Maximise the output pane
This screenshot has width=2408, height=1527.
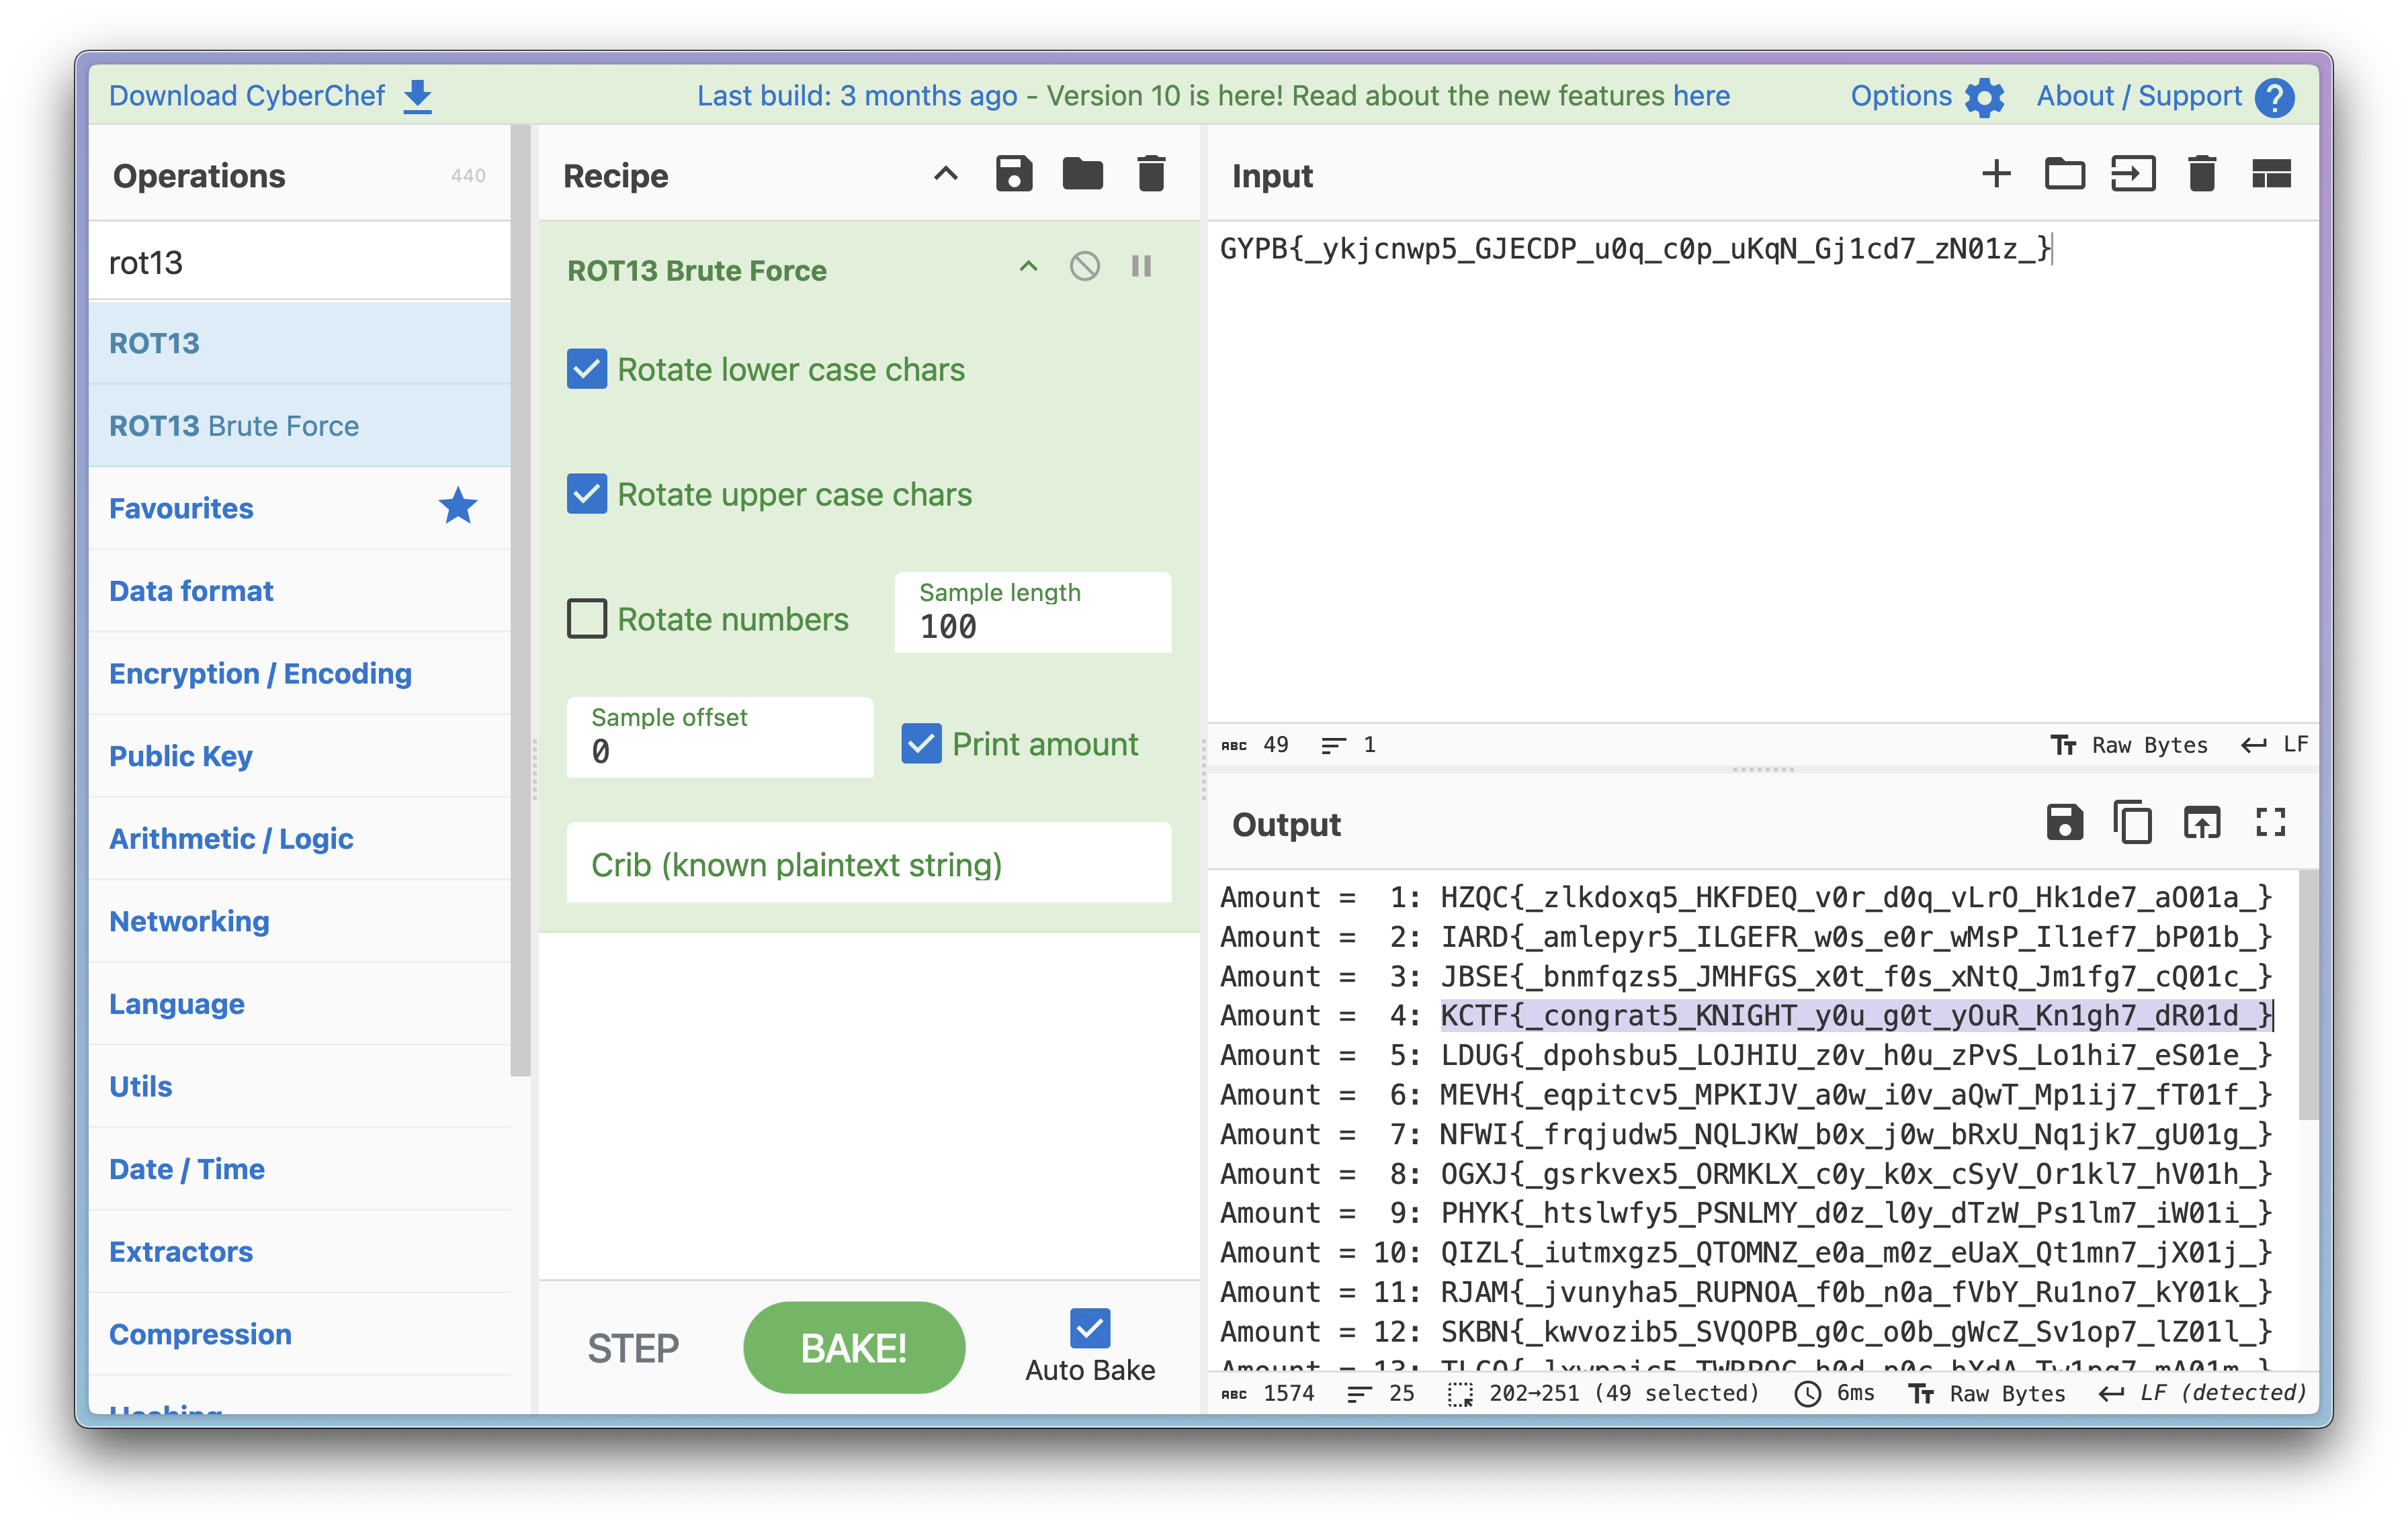[x=2270, y=823]
